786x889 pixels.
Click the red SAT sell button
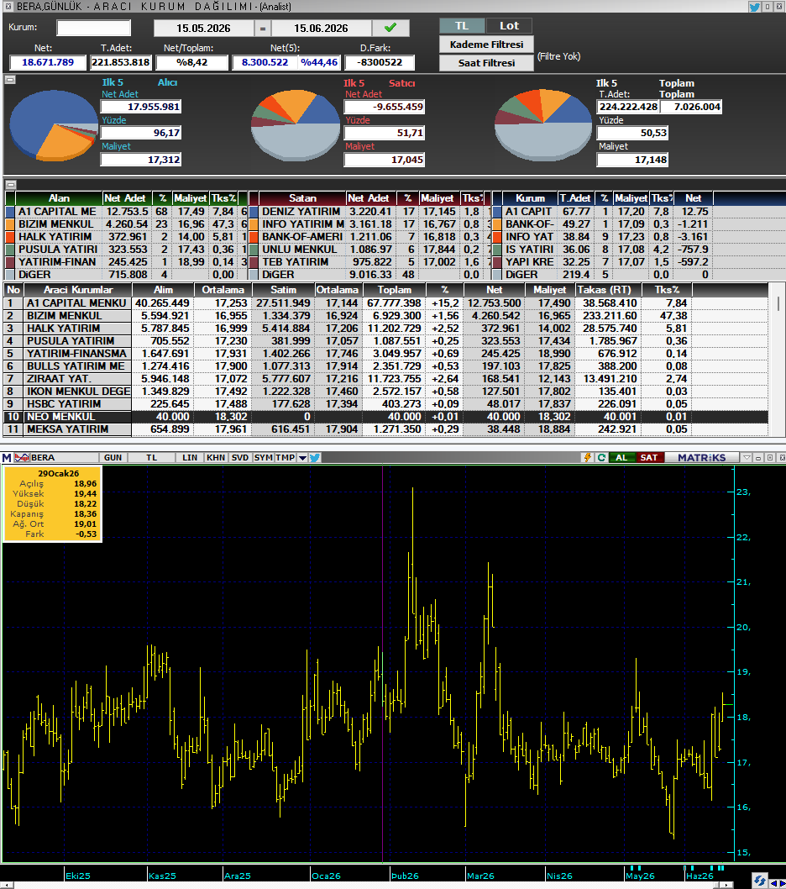point(649,458)
